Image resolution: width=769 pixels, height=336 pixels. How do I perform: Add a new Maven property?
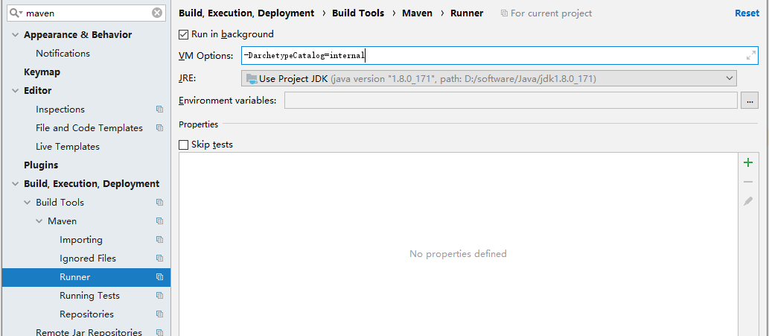pyautogui.click(x=748, y=163)
